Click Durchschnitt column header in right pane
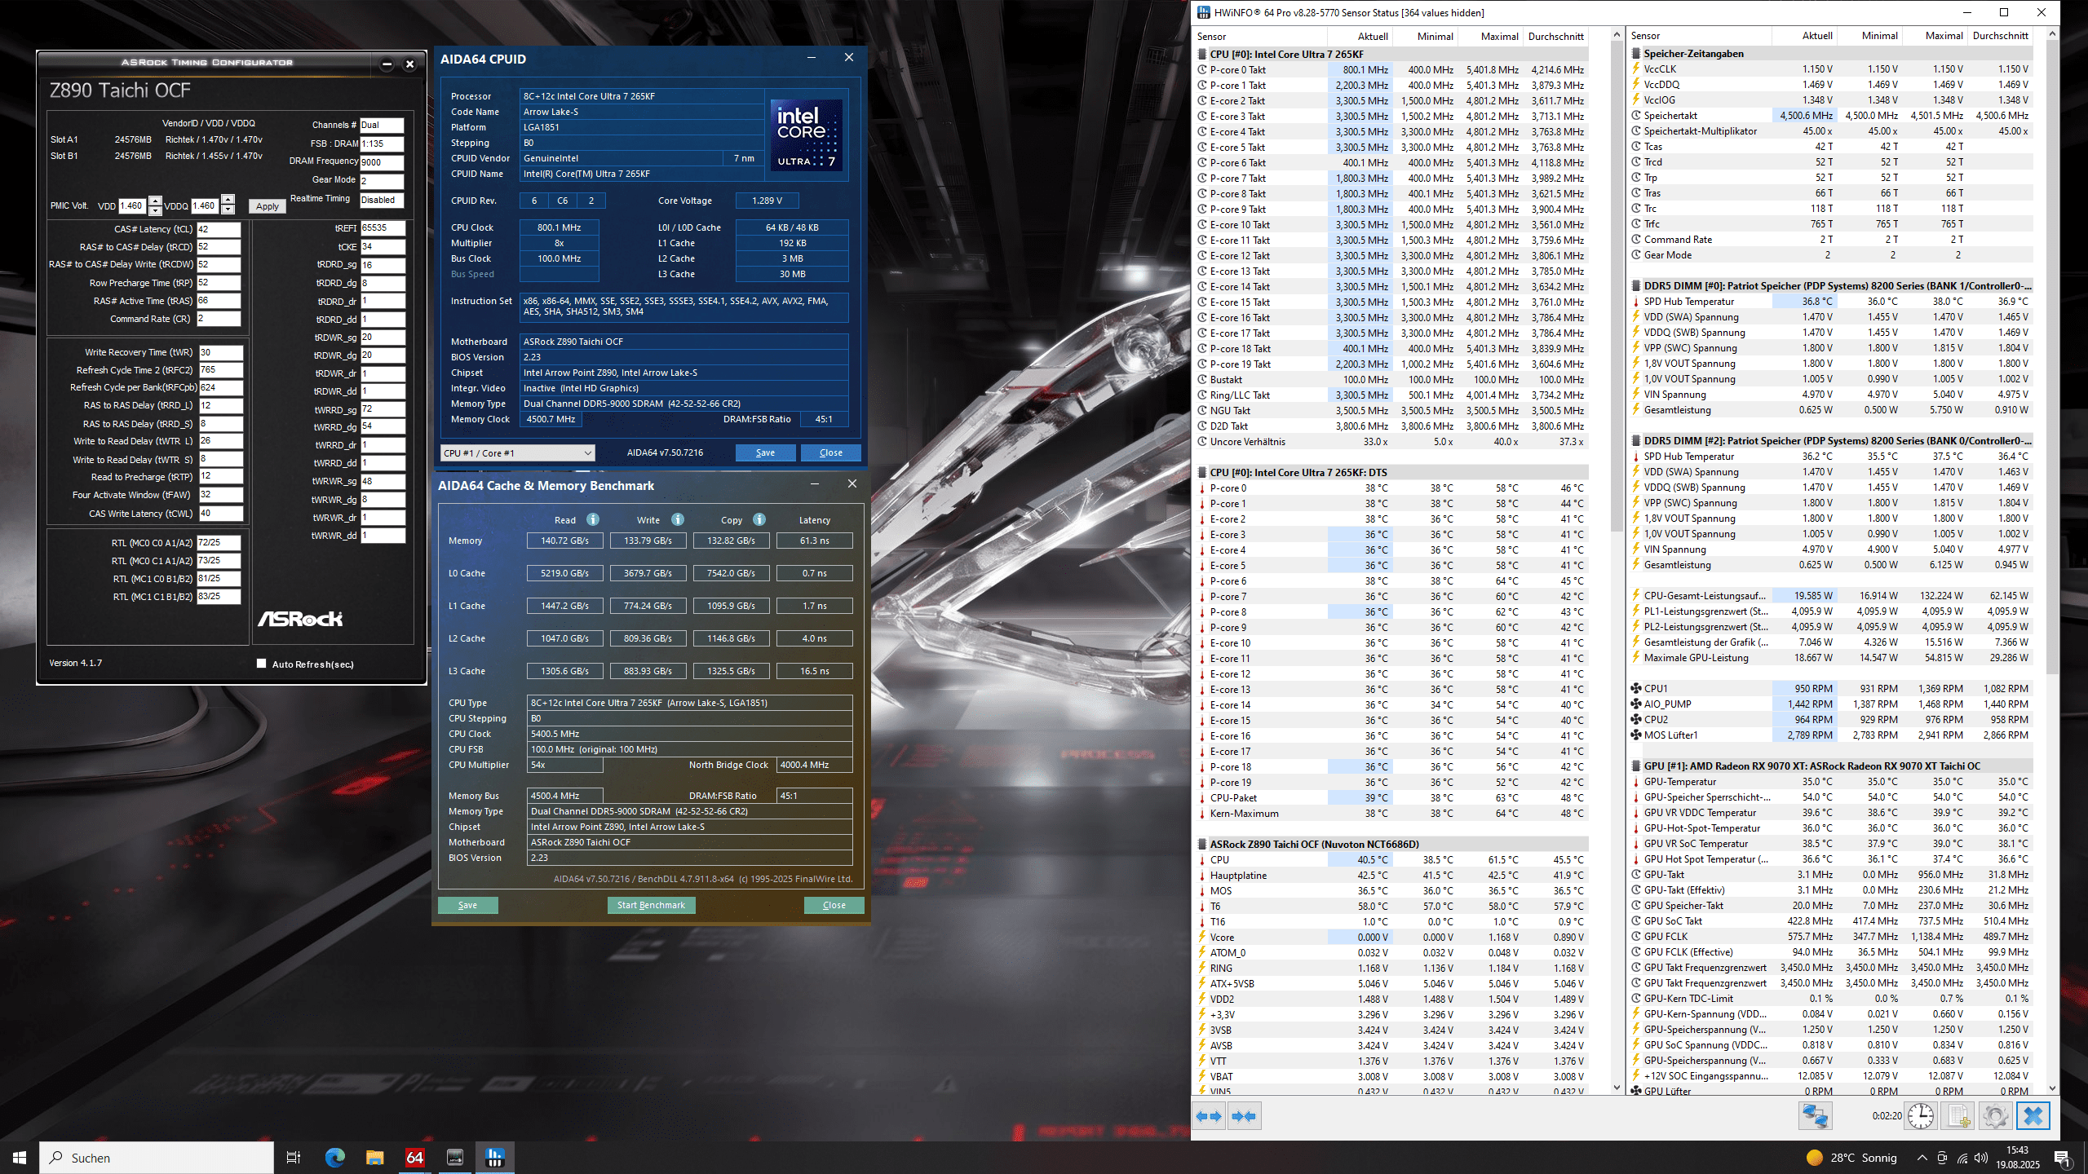 (x=2000, y=36)
